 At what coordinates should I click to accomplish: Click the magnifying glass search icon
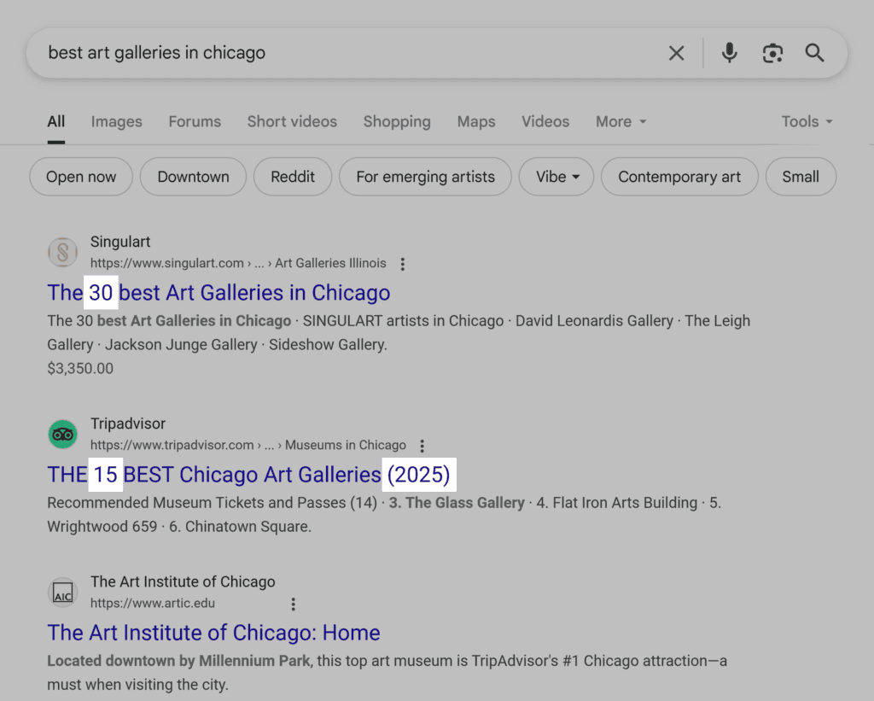click(813, 53)
